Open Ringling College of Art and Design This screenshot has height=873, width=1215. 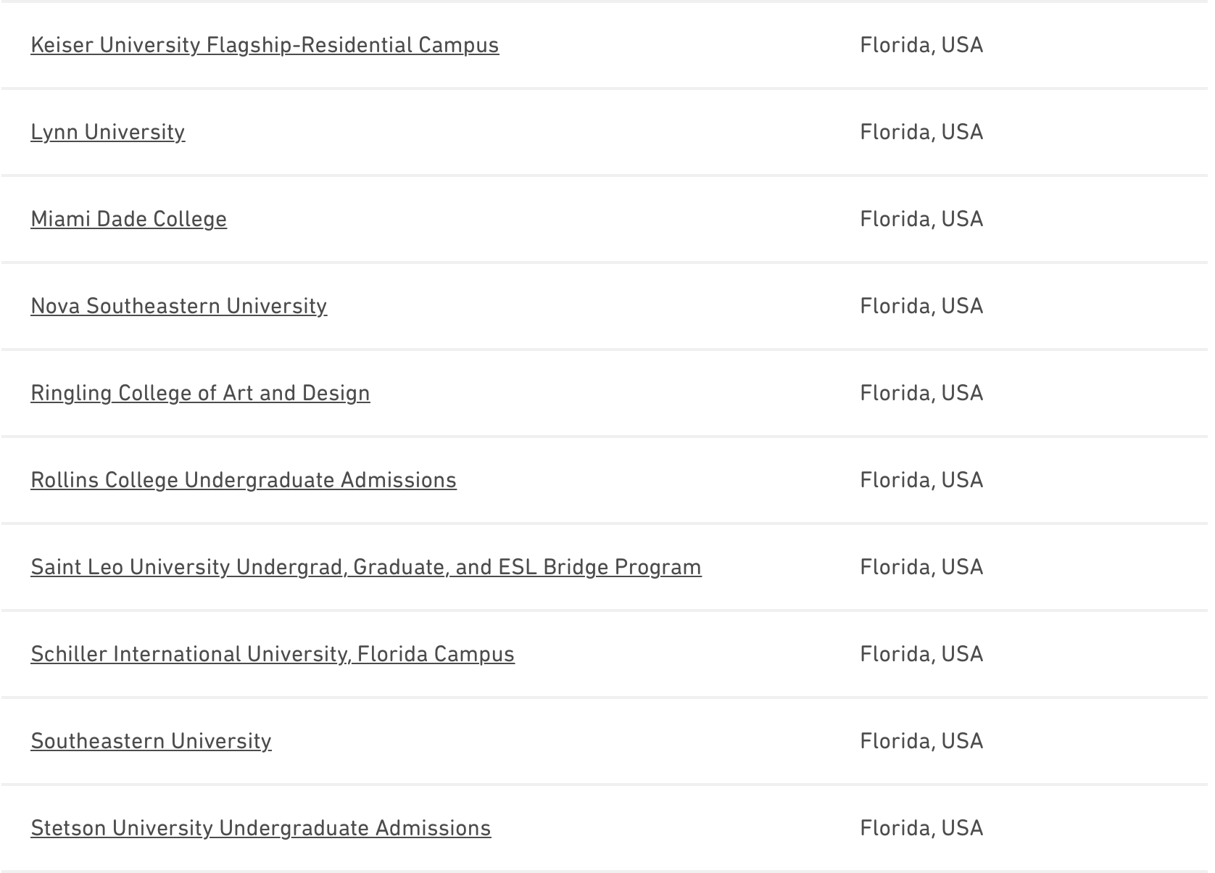click(200, 393)
